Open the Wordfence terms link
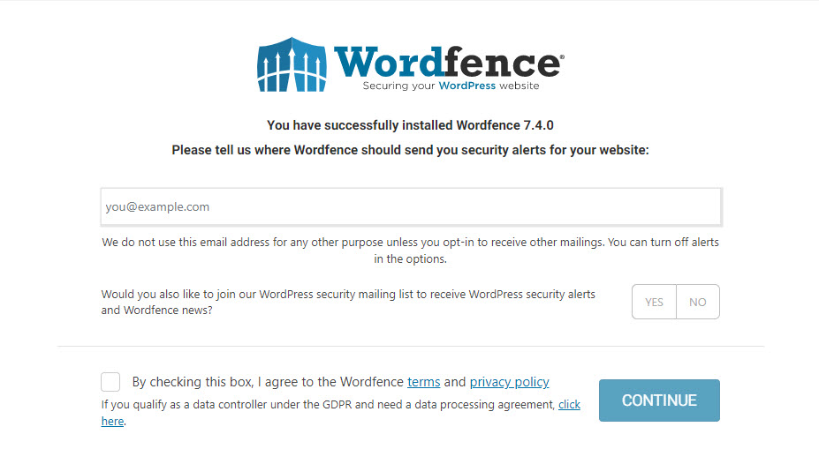This screenshot has height=464, width=819. click(423, 382)
